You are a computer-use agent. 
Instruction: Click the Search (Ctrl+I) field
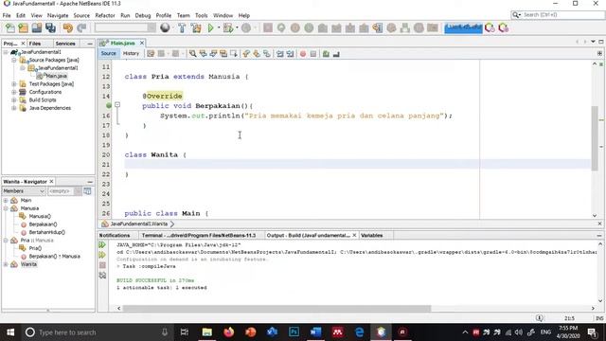558,15
